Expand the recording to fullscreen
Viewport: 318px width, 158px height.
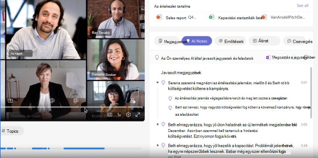[138, 115]
